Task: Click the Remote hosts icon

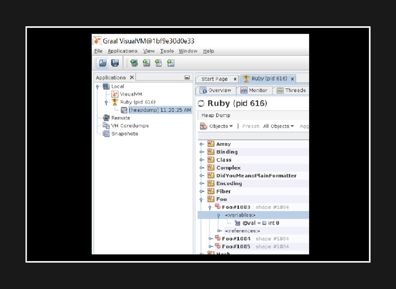Action: point(106,118)
